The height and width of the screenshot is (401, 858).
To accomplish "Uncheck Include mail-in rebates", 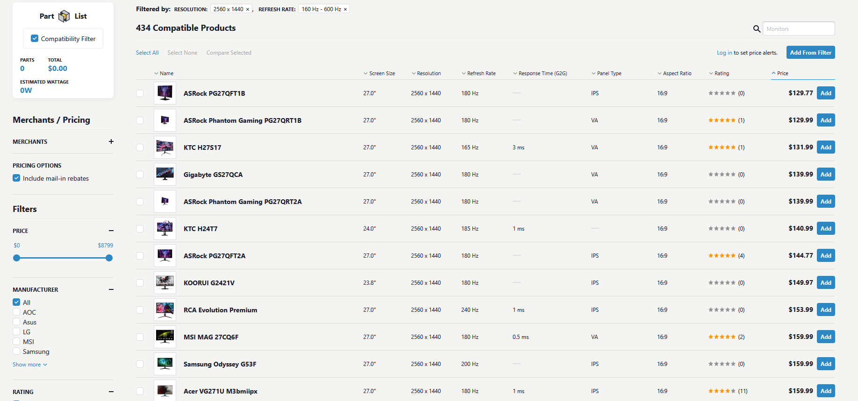I will click(16, 178).
